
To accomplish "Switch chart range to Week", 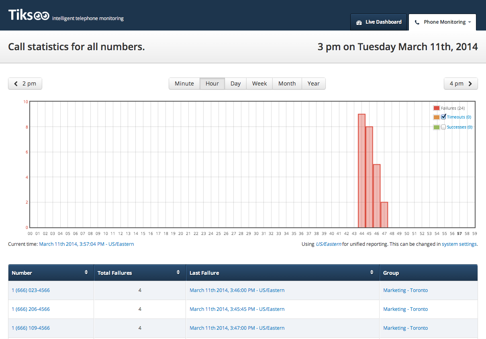I will (x=259, y=84).
